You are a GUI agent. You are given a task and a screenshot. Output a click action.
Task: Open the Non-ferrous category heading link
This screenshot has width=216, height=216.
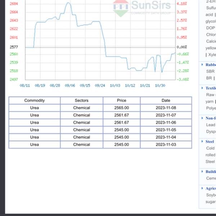(x=211, y=118)
